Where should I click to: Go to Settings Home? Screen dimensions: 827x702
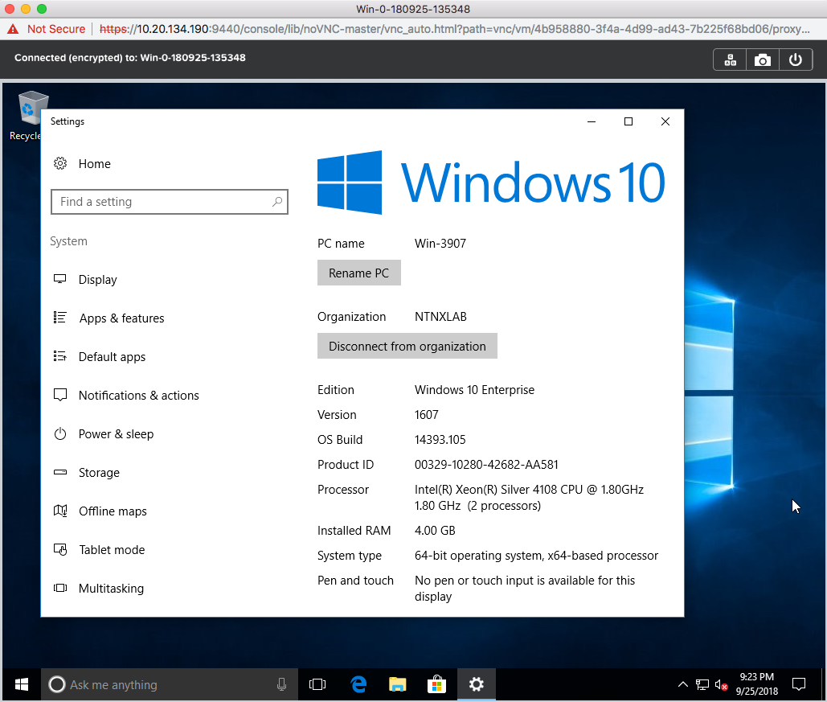point(94,163)
